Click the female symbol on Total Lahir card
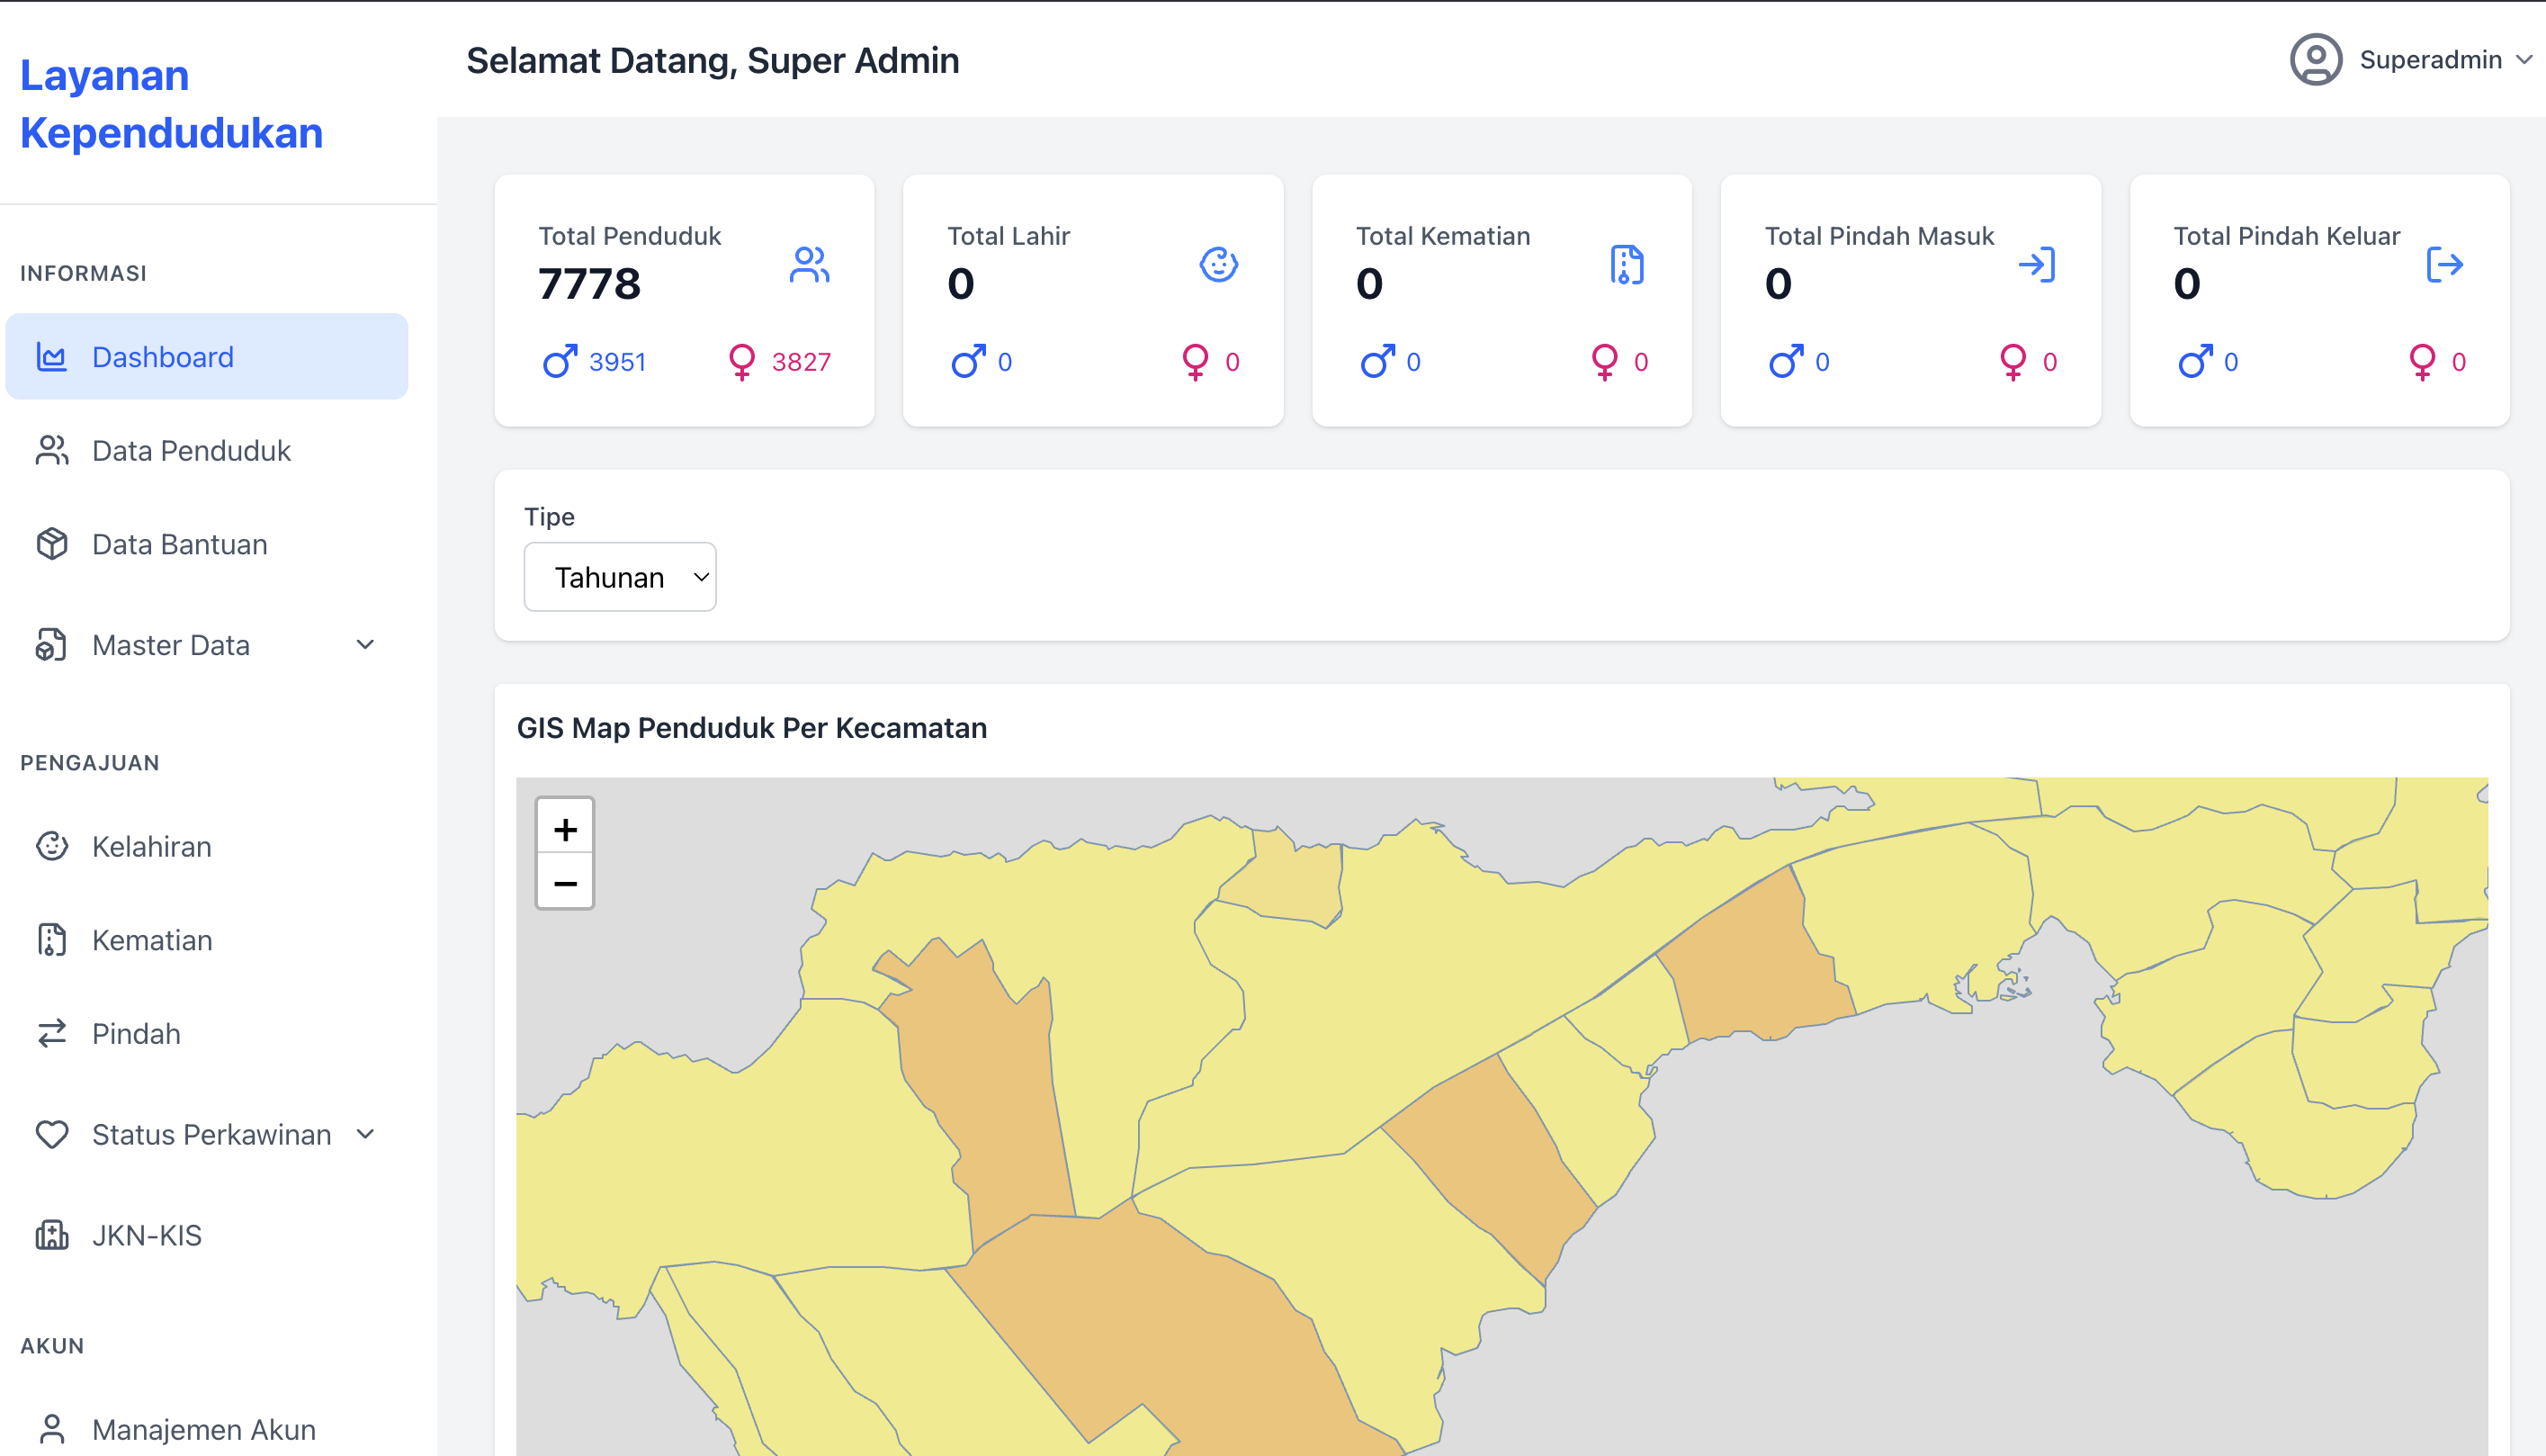Viewport: 2546px width, 1456px height. point(1195,361)
